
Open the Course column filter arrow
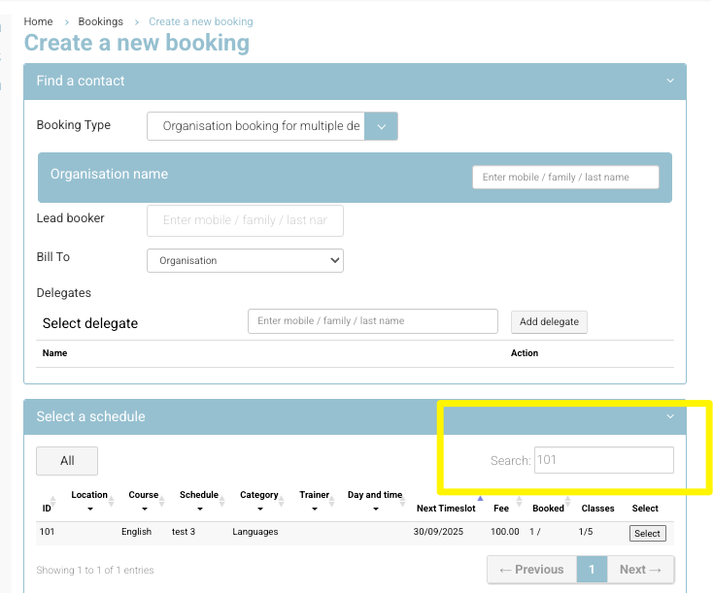(144, 509)
